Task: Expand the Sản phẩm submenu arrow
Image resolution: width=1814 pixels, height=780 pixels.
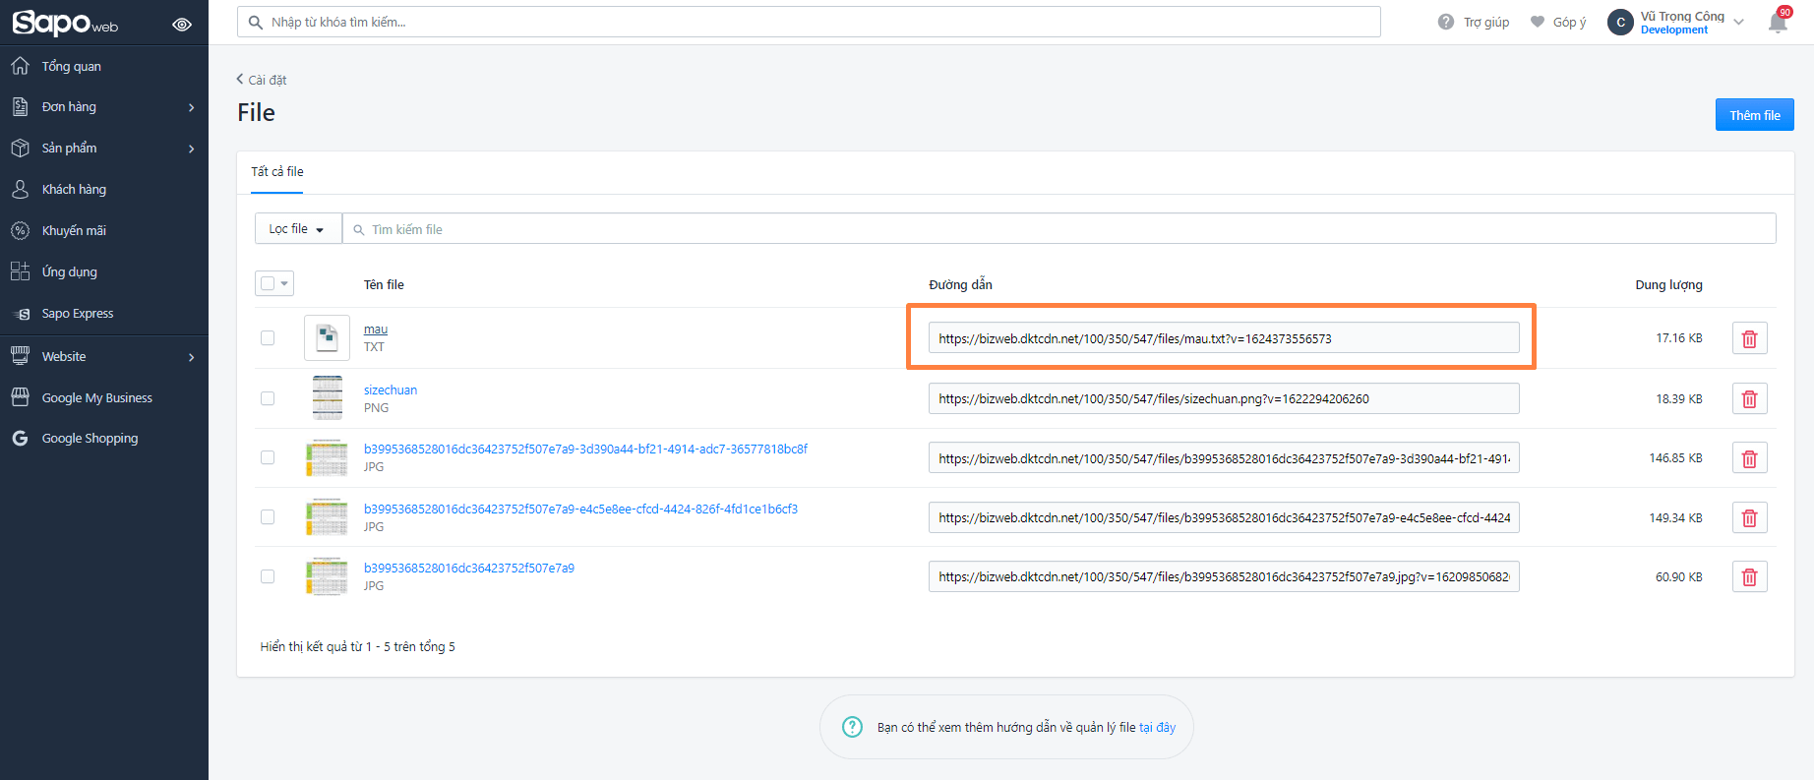Action: [x=192, y=149]
